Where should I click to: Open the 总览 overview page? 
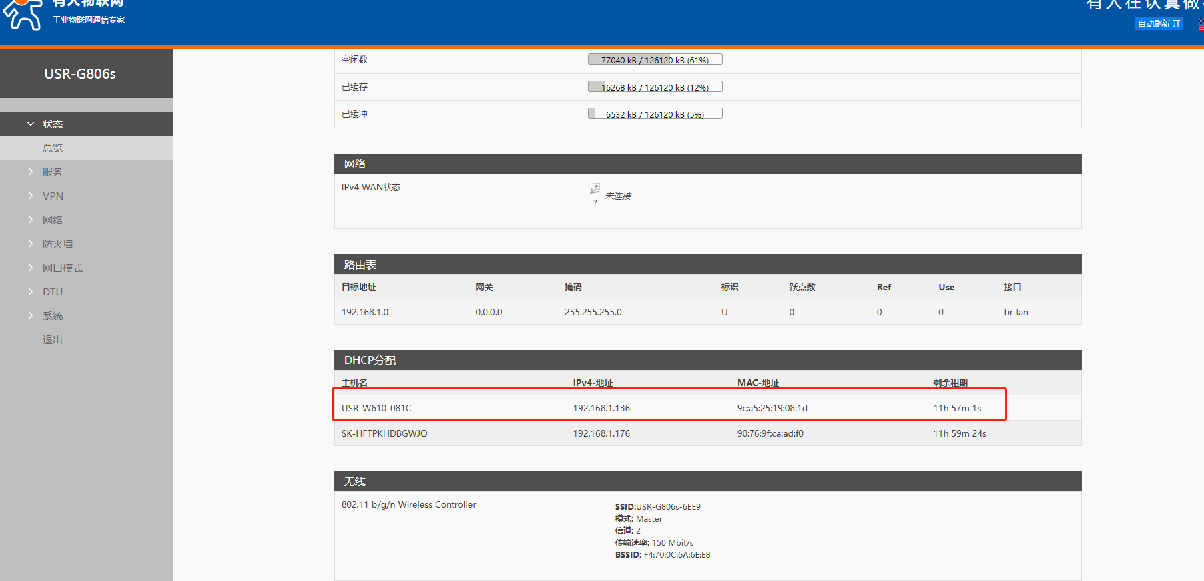53,148
